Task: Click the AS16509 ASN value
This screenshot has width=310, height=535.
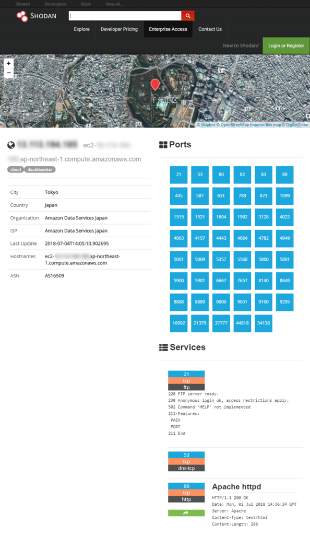Action: [x=54, y=276]
